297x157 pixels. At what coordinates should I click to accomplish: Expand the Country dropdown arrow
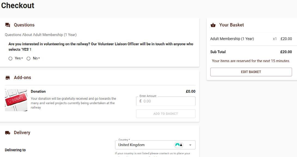tap(190, 145)
